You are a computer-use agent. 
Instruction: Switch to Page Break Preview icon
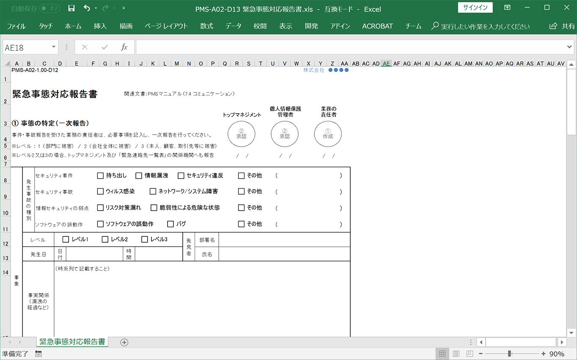click(470, 354)
